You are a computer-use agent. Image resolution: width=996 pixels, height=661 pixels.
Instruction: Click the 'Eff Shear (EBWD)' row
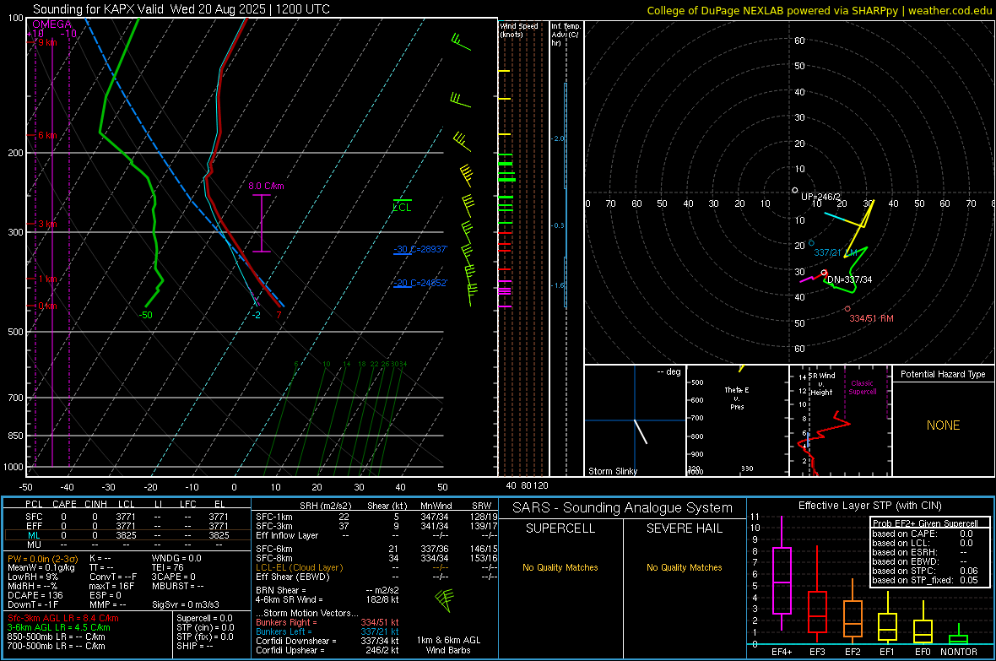[376, 577]
